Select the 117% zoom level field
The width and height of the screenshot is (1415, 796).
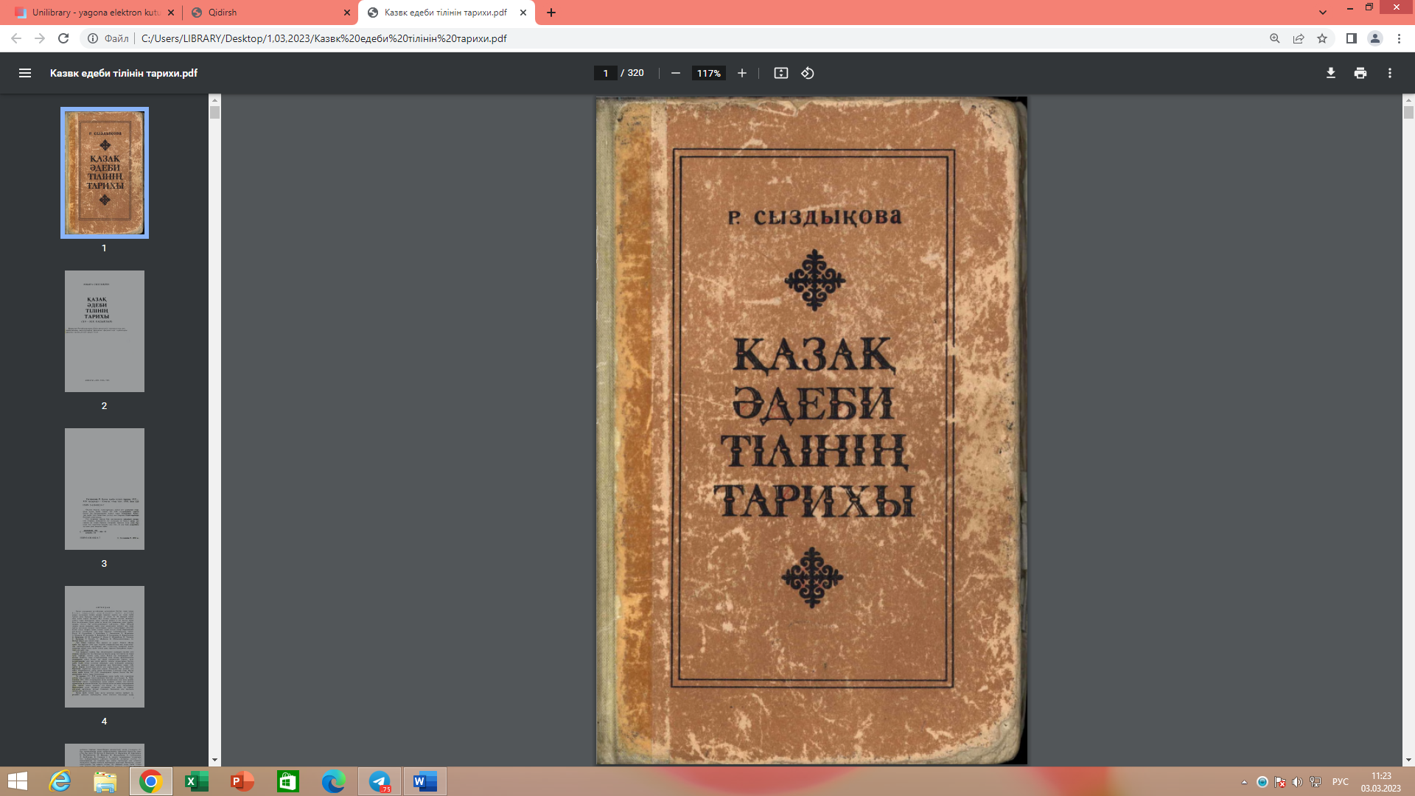point(709,73)
